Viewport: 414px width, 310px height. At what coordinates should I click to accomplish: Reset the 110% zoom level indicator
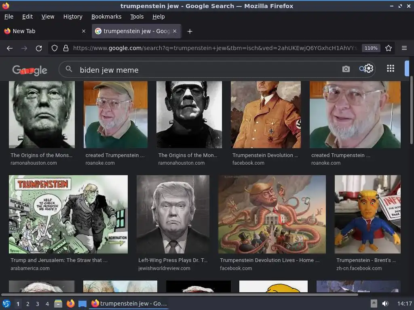[x=371, y=48]
